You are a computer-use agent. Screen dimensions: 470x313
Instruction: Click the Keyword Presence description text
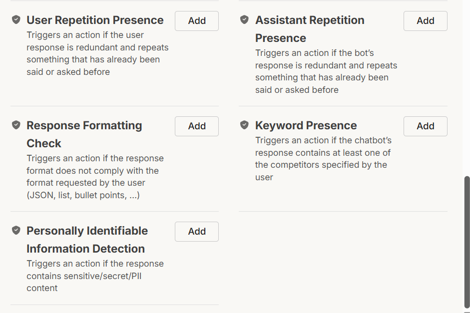[x=323, y=159]
